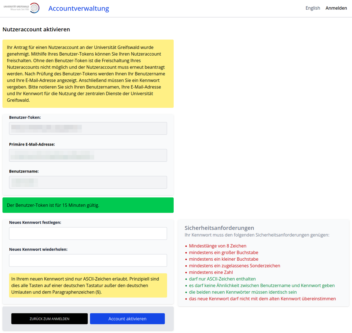352x333 pixels.
Task: Click the Sicherheitsanforderungen heading
Action: pyautogui.click(x=219, y=228)
